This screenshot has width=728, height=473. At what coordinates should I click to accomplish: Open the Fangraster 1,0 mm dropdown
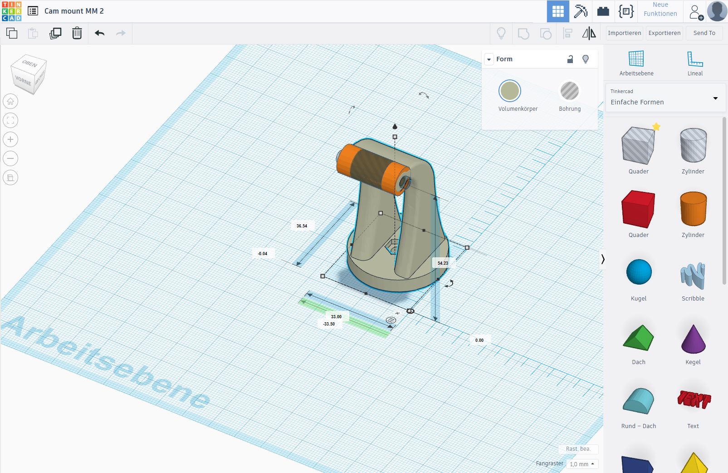pos(582,464)
